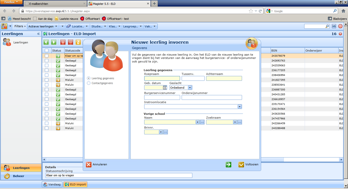Screen dimensions: 348x189
Task: Select Leerlingen in the bottom-left navigation
Action: coord(21,168)
